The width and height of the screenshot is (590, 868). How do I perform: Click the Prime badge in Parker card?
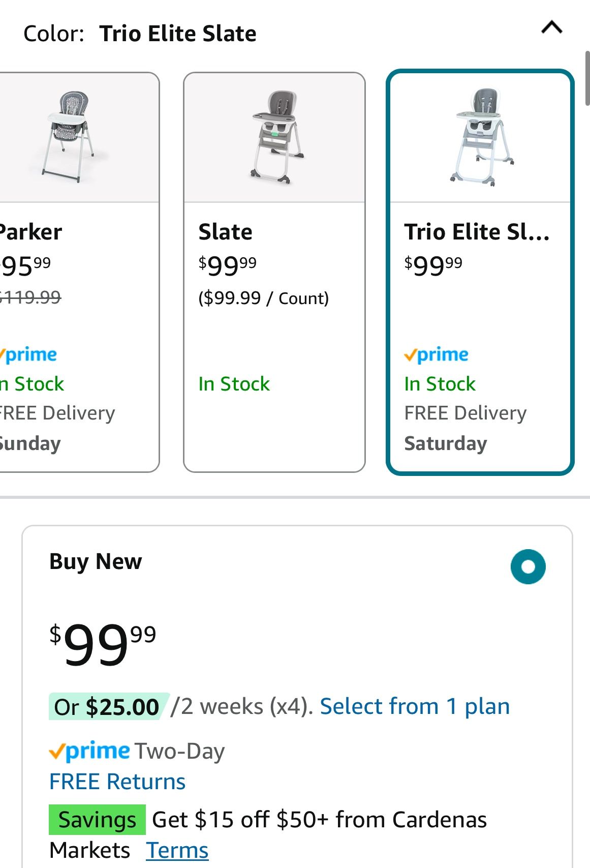29,354
